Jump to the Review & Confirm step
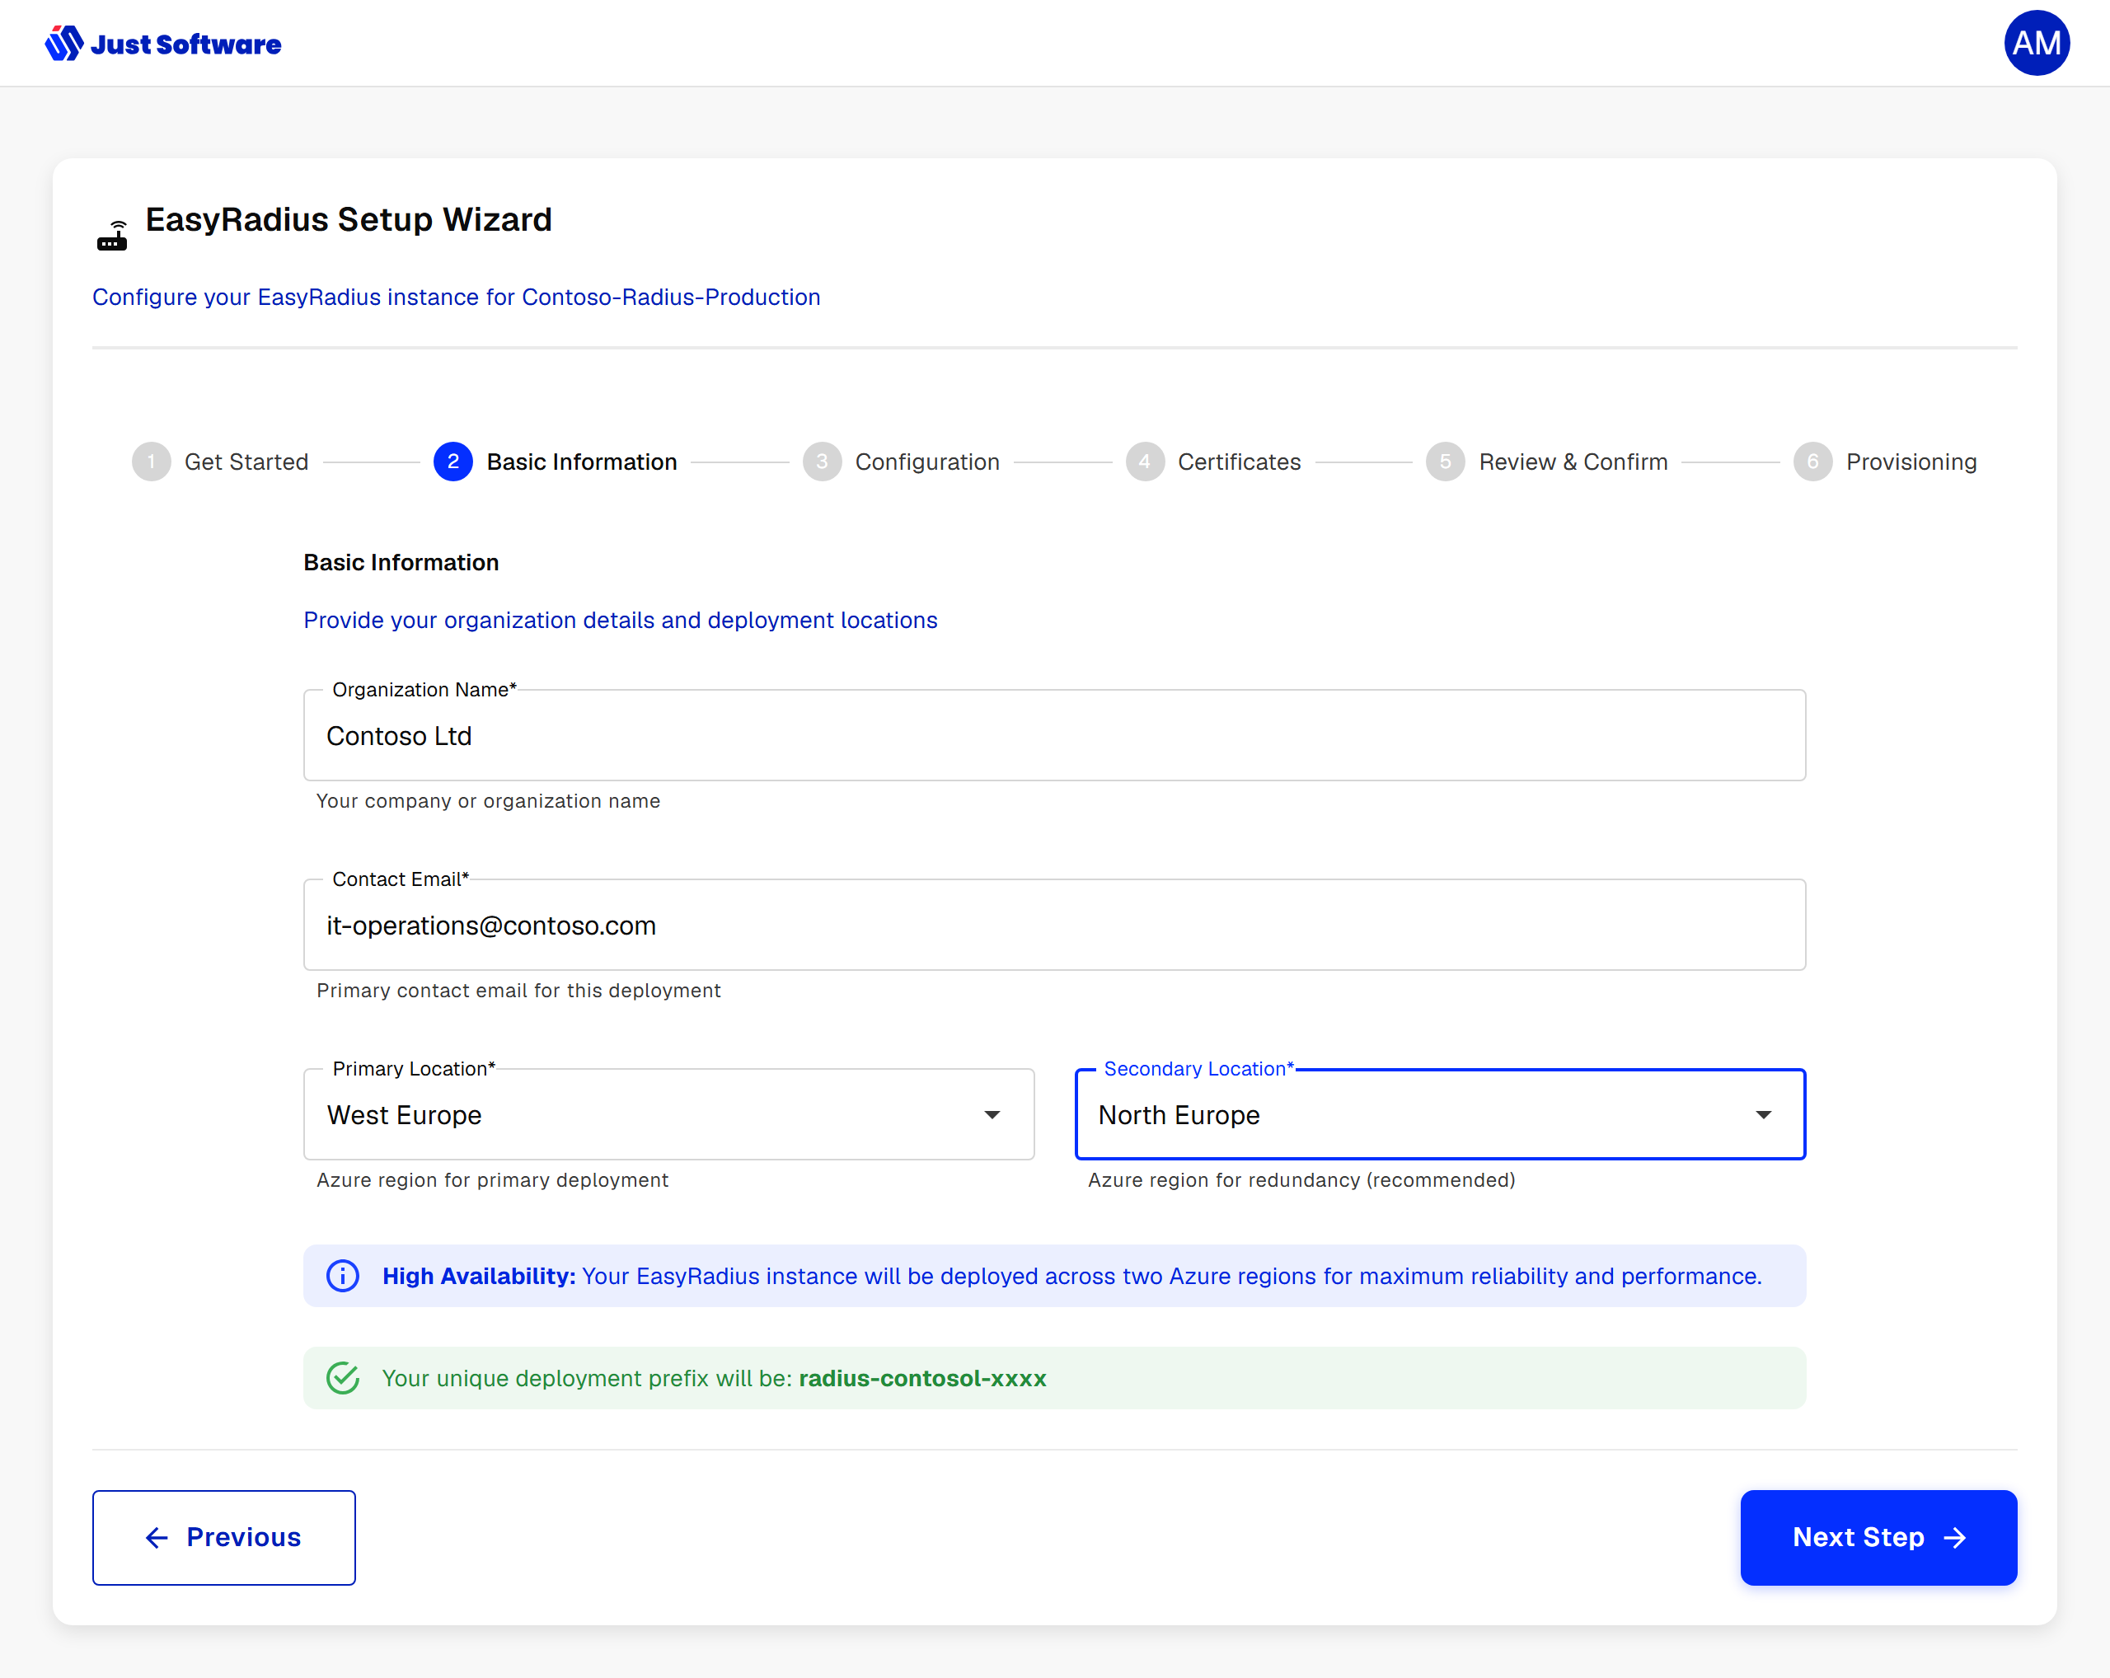 pos(1573,462)
